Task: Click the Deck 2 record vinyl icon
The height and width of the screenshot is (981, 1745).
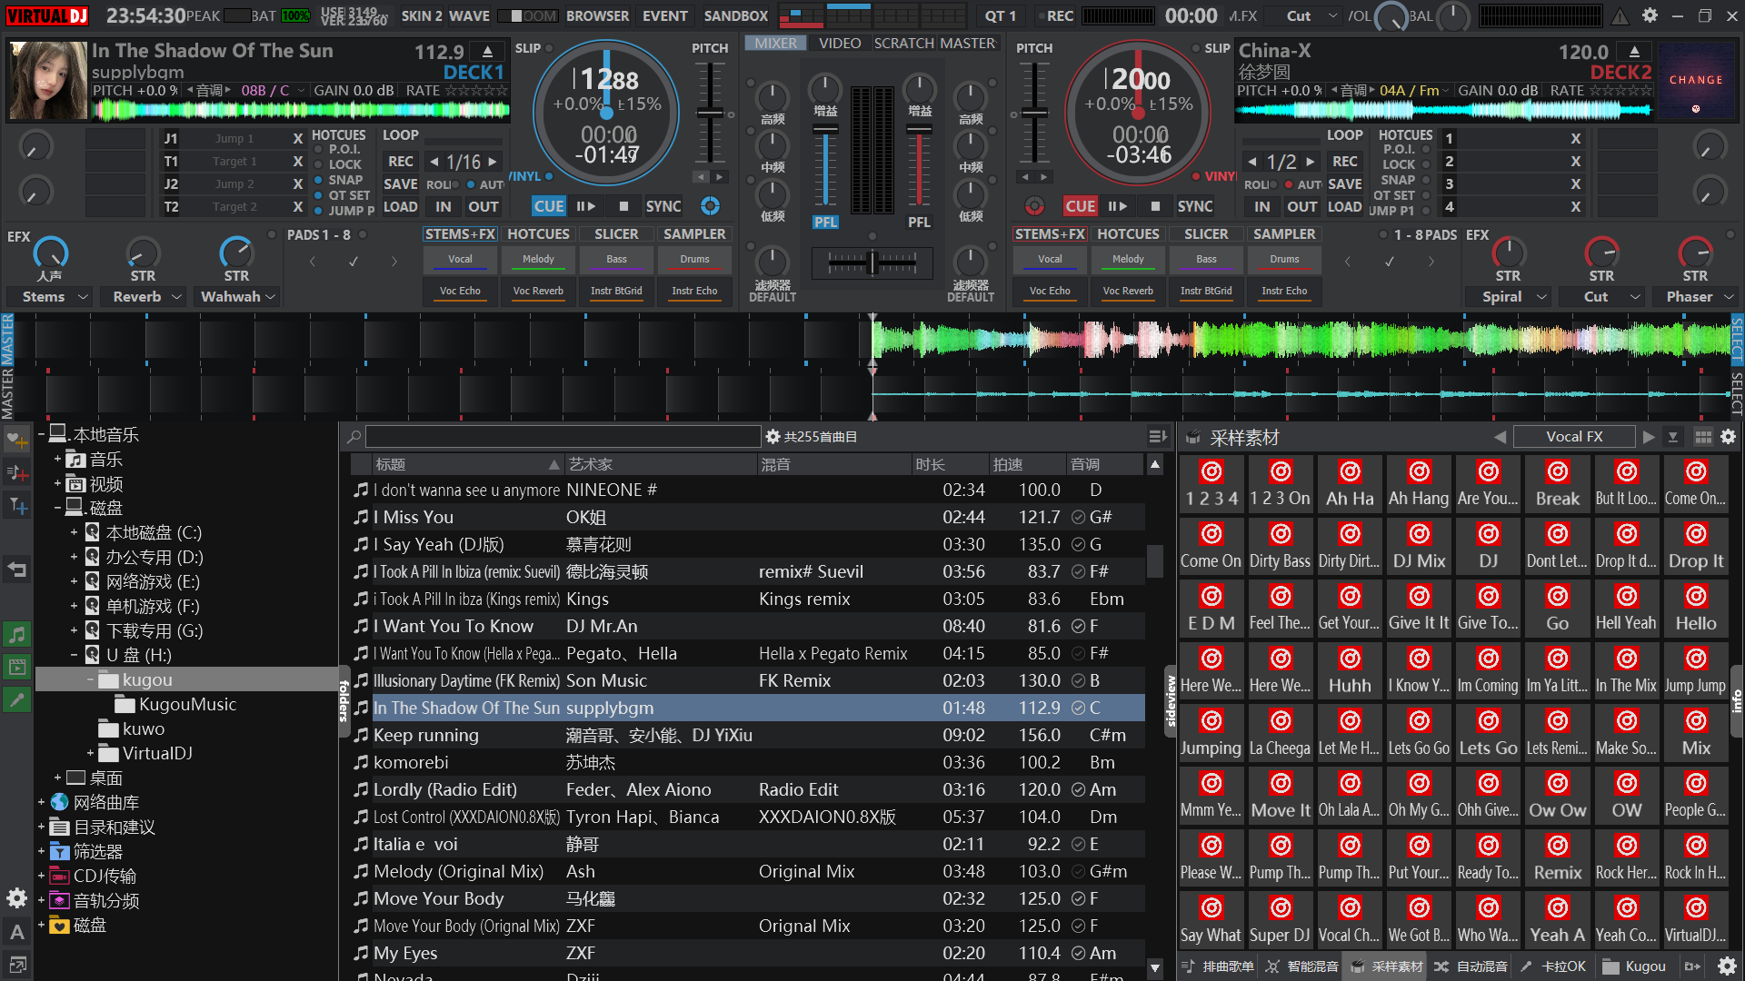Action: 1034,206
